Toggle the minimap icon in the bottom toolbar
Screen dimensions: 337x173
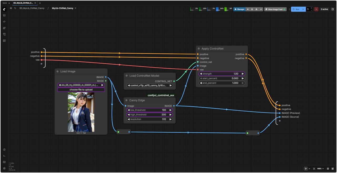328,169
